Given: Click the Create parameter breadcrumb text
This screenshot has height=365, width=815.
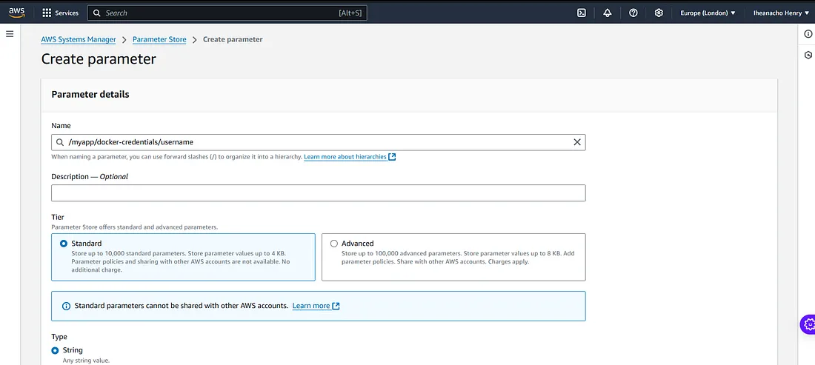Looking at the screenshot, I should 233,39.
